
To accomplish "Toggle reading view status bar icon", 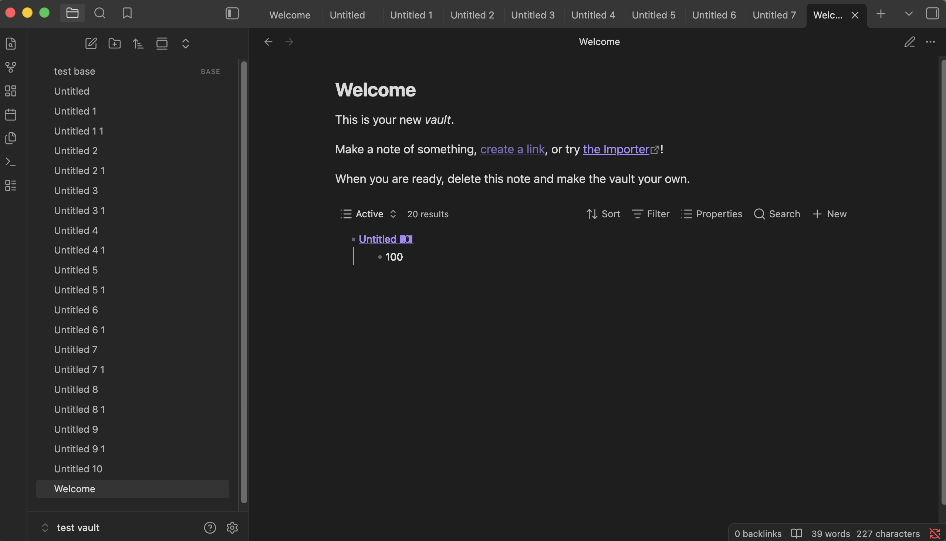I will [797, 534].
